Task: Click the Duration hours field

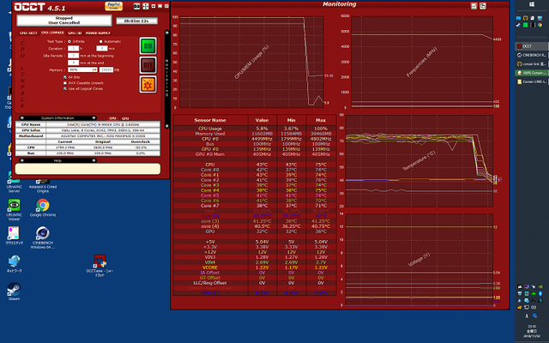Action: pyautogui.click(x=73, y=48)
